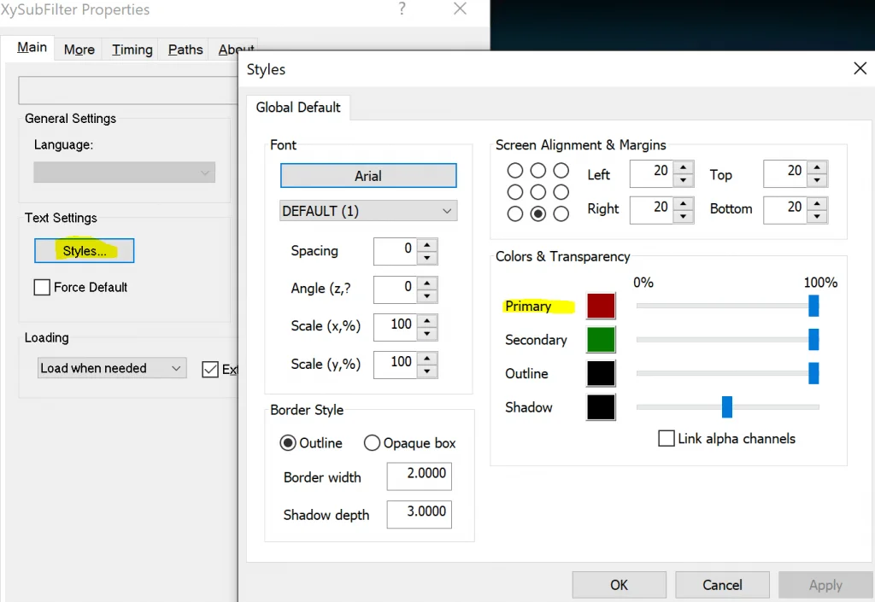
Task: Select the Global Default tab
Action: pyautogui.click(x=298, y=108)
